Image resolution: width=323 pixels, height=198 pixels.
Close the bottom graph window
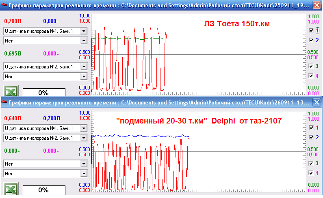(x=316, y=102)
